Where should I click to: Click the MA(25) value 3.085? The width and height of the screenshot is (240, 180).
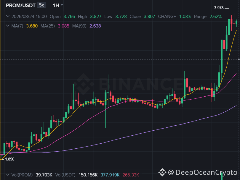pos(63,26)
